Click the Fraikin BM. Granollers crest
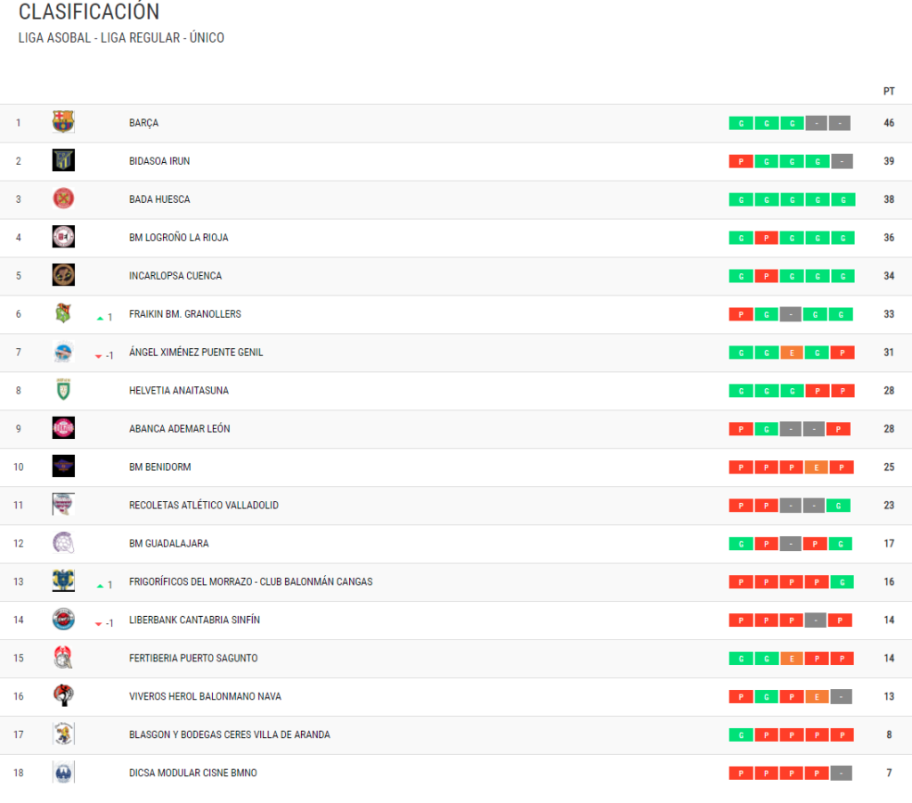The image size is (912, 803). click(63, 313)
